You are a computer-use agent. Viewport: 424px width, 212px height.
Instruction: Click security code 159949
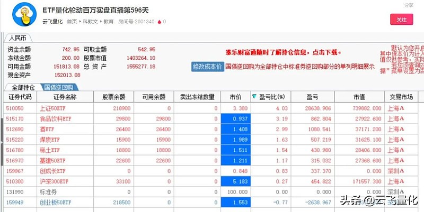(15, 202)
